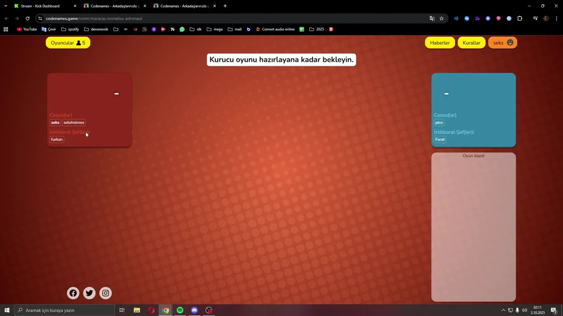Launch Spotify from the taskbar
The height and width of the screenshot is (316, 563).
pos(180,310)
